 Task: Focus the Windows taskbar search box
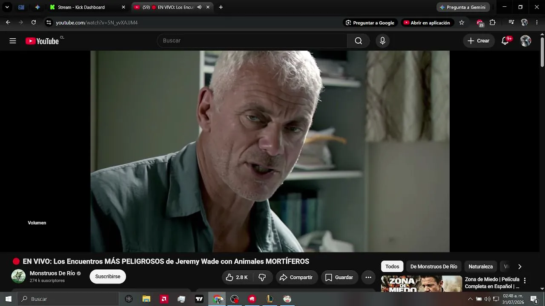(68, 299)
